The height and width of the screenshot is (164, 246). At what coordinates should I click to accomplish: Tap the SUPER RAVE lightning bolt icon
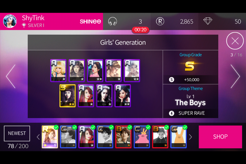coord(171,113)
